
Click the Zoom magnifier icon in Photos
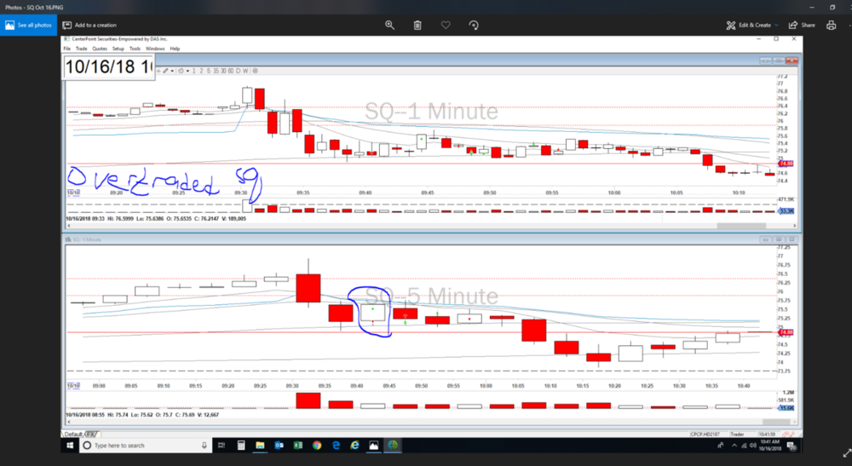tap(389, 26)
